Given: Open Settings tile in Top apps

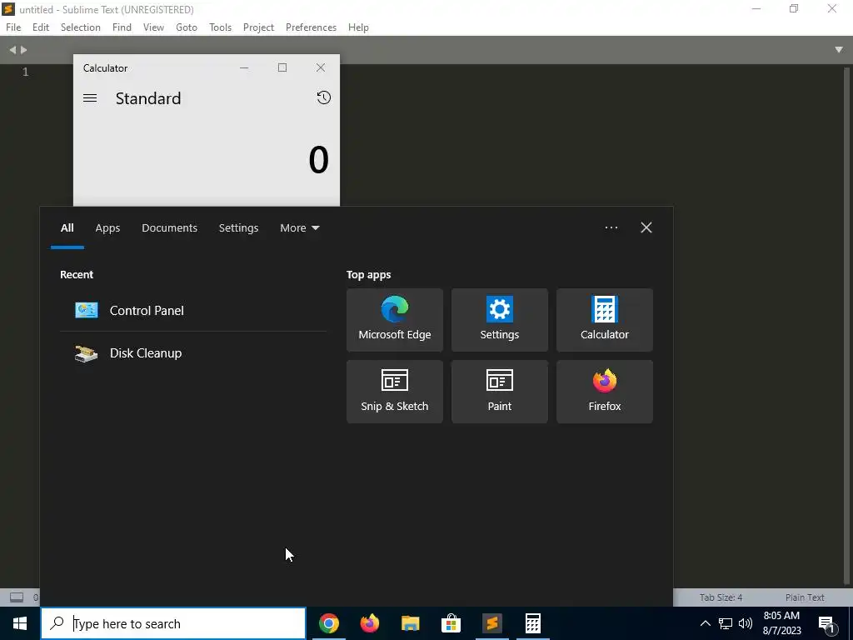Looking at the screenshot, I should pos(500,320).
